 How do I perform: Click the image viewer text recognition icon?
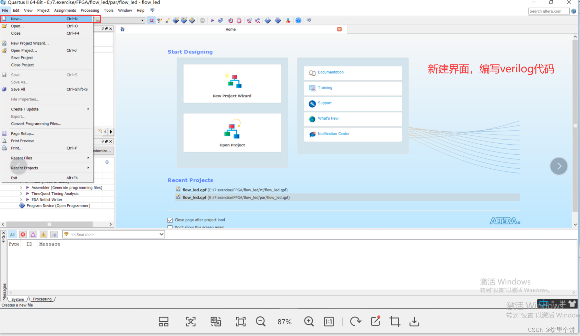coord(191,322)
